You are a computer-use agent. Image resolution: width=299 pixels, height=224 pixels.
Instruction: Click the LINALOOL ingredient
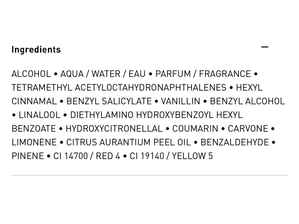click(x=40, y=115)
